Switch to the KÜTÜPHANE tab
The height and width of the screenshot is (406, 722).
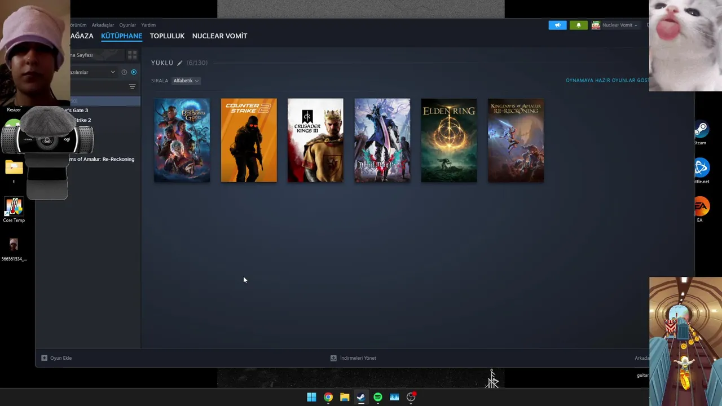pyautogui.click(x=121, y=36)
